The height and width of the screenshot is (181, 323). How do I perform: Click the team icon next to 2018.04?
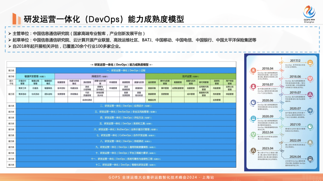[x=253, y=70]
